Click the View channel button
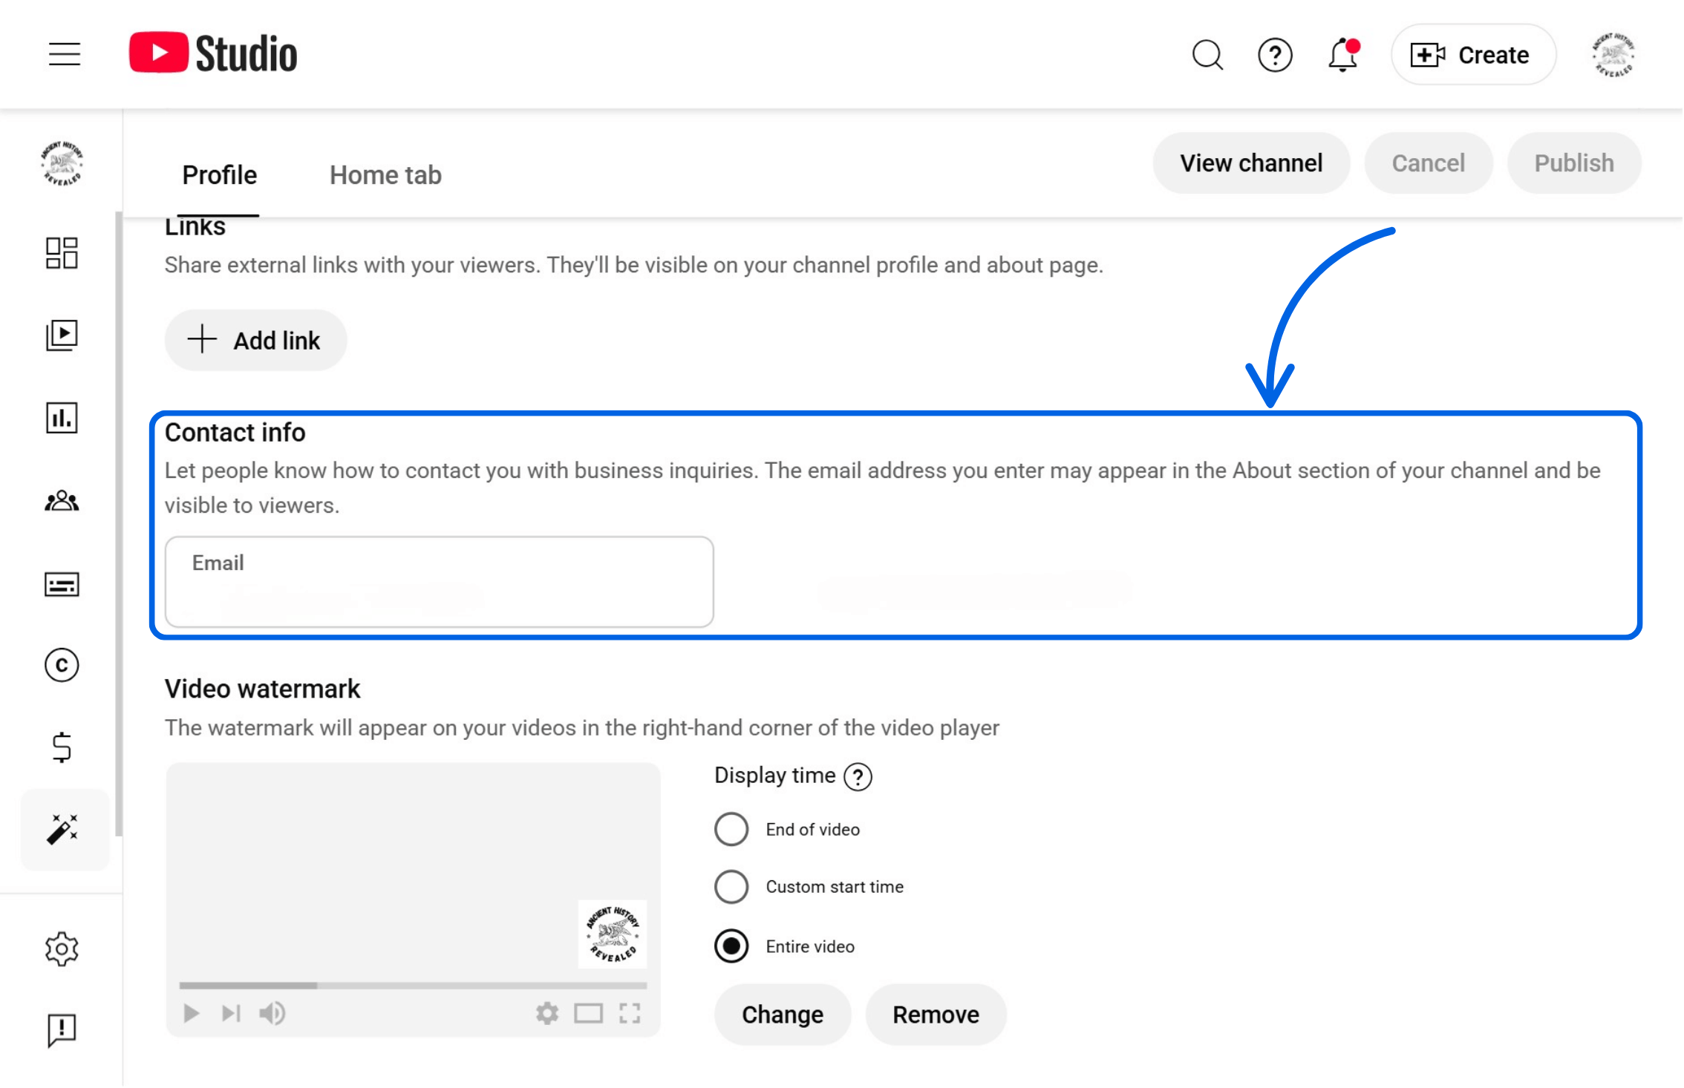Viewport: 1684px width, 1088px height. tap(1250, 163)
